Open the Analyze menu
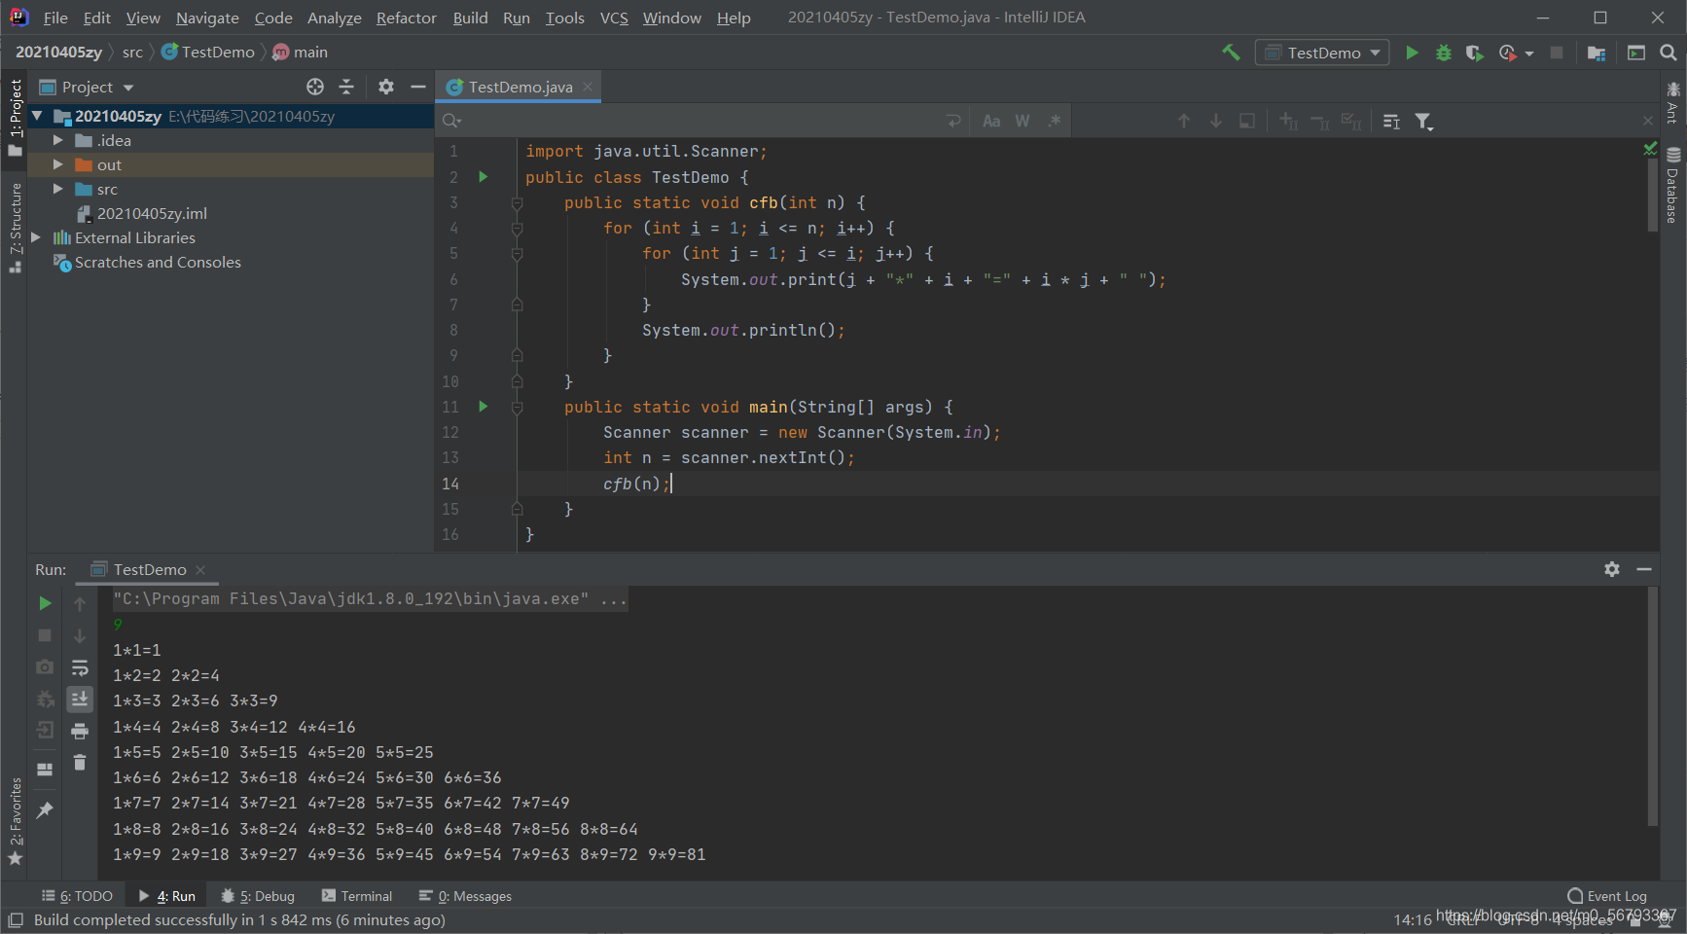Screen dimensions: 1687x934 pos(334,18)
